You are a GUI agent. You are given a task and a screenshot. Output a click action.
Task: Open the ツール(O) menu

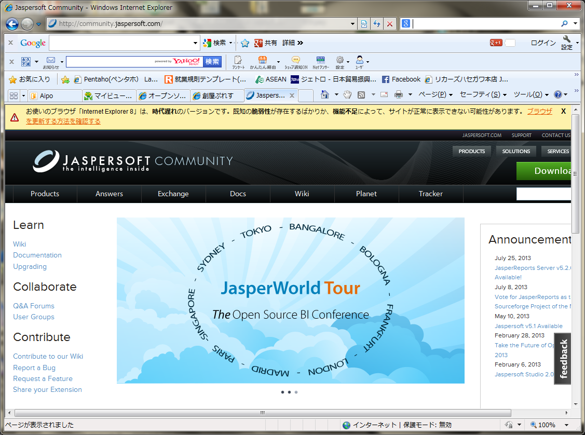coord(531,95)
